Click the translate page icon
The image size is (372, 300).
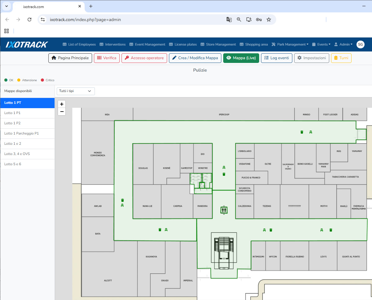point(229,20)
